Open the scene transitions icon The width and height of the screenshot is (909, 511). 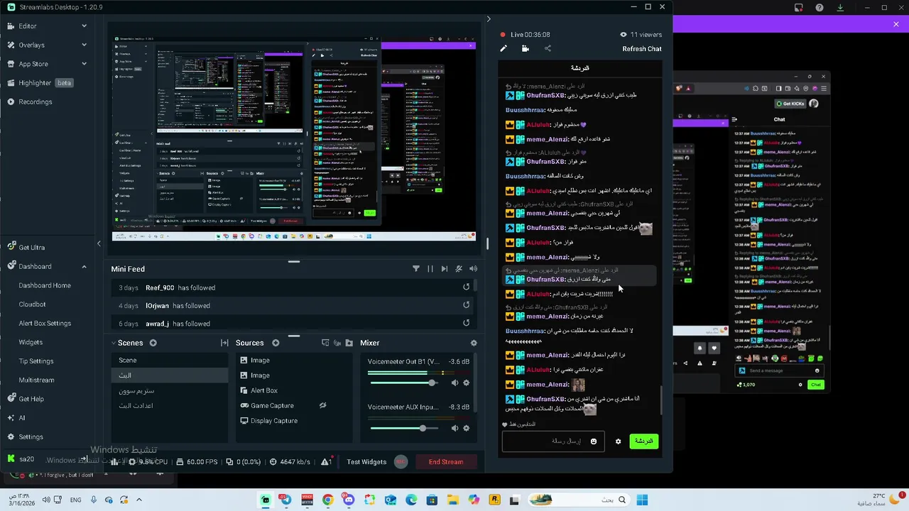point(224,343)
